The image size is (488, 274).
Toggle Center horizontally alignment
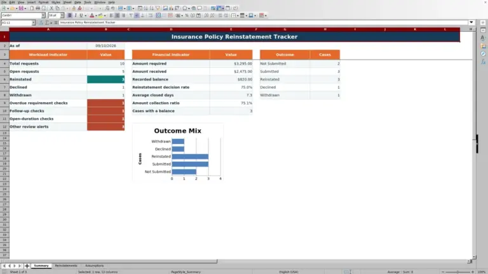coord(118,15)
